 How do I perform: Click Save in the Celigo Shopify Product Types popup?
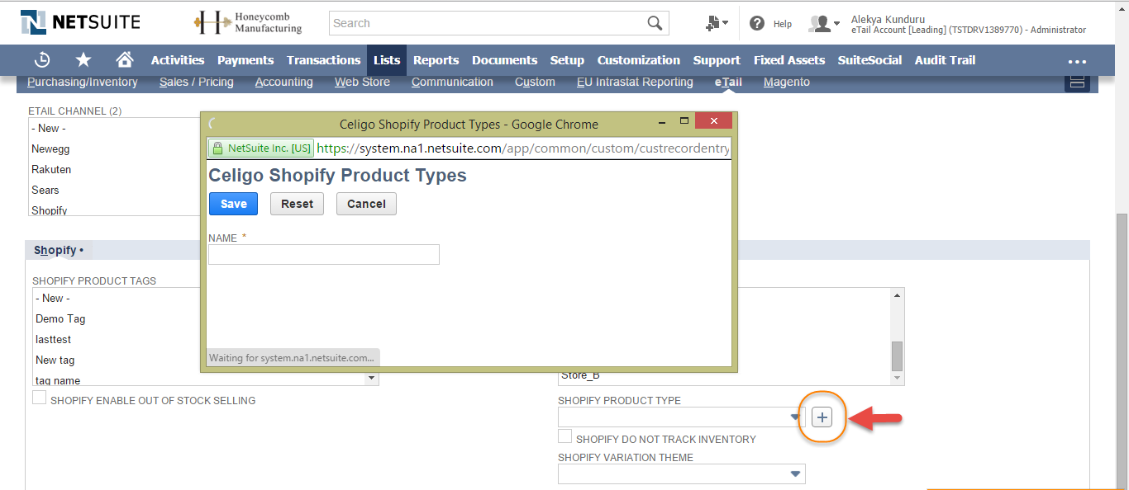[x=234, y=204]
